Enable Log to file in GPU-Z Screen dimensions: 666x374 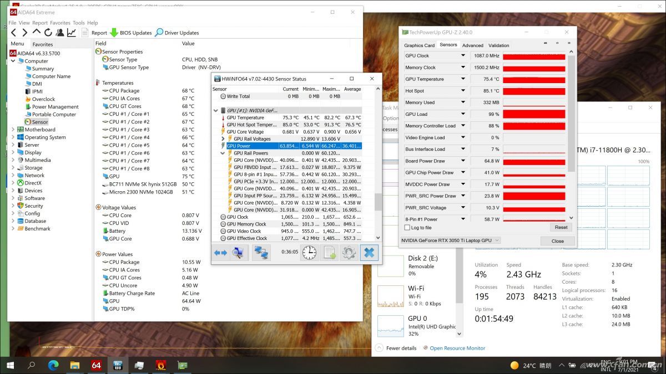coord(406,227)
